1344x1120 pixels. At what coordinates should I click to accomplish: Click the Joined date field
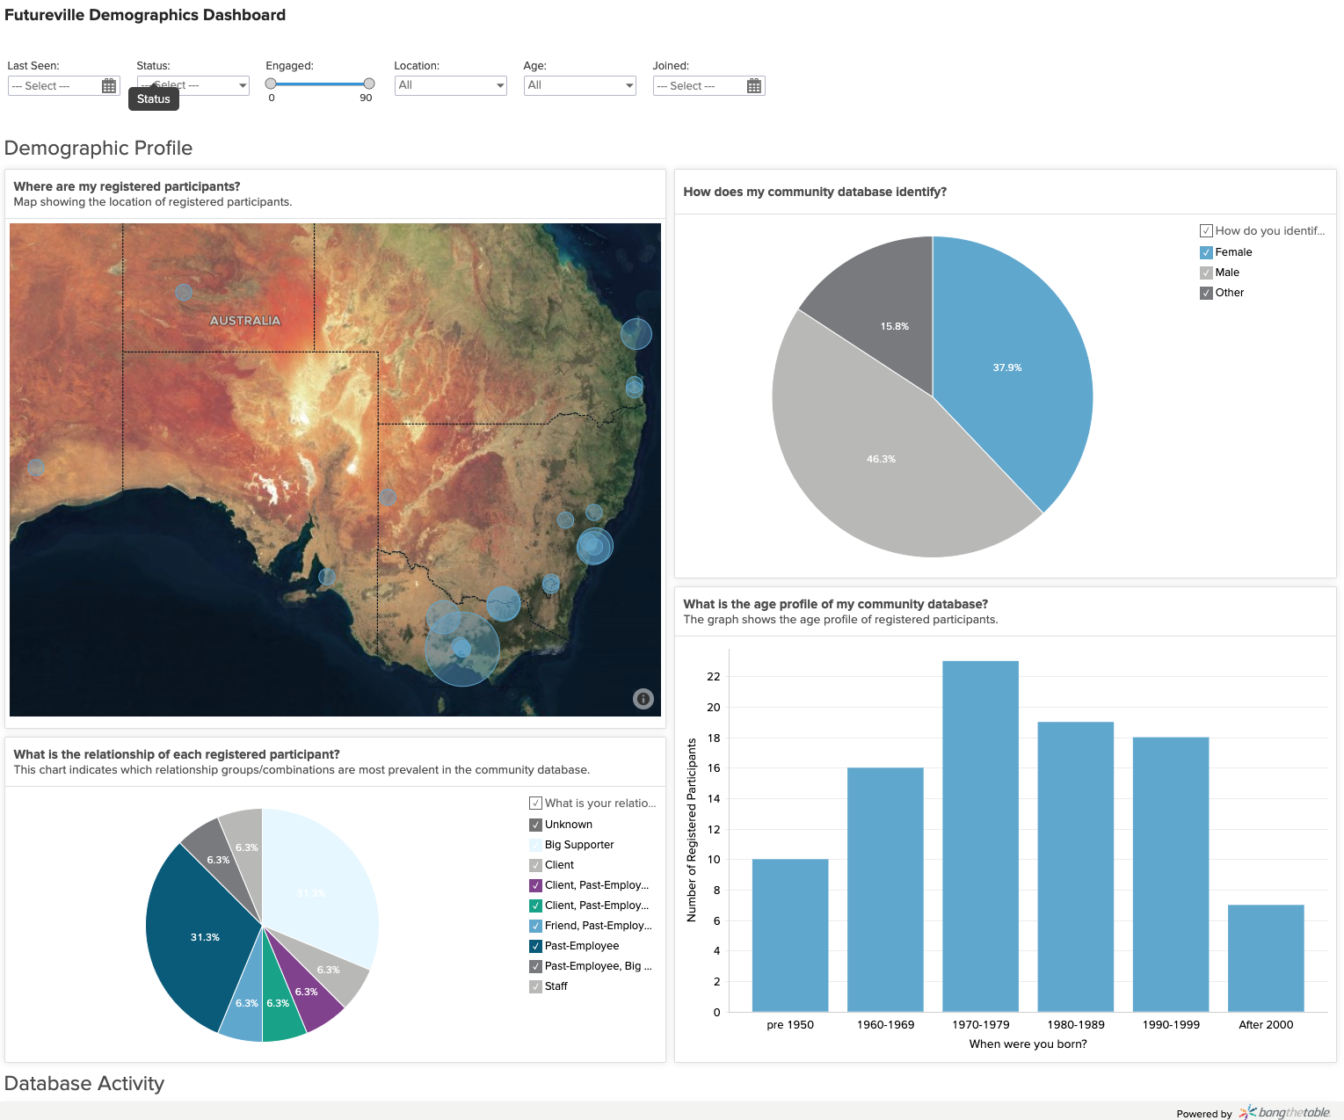pos(709,85)
